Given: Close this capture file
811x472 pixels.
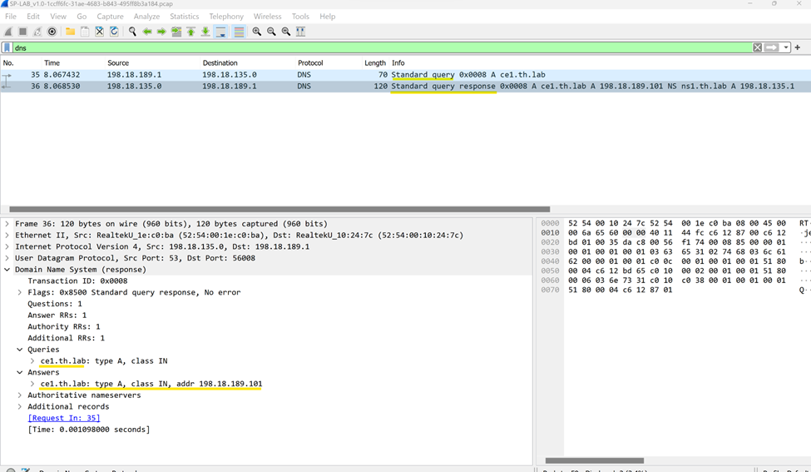Looking at the screenshot, I should tap(99, 32).
